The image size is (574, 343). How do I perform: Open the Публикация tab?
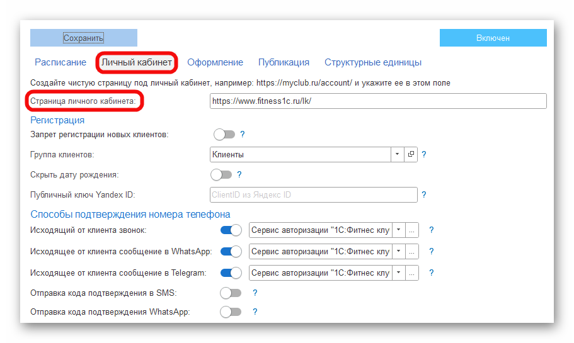[x=284, y=62]
